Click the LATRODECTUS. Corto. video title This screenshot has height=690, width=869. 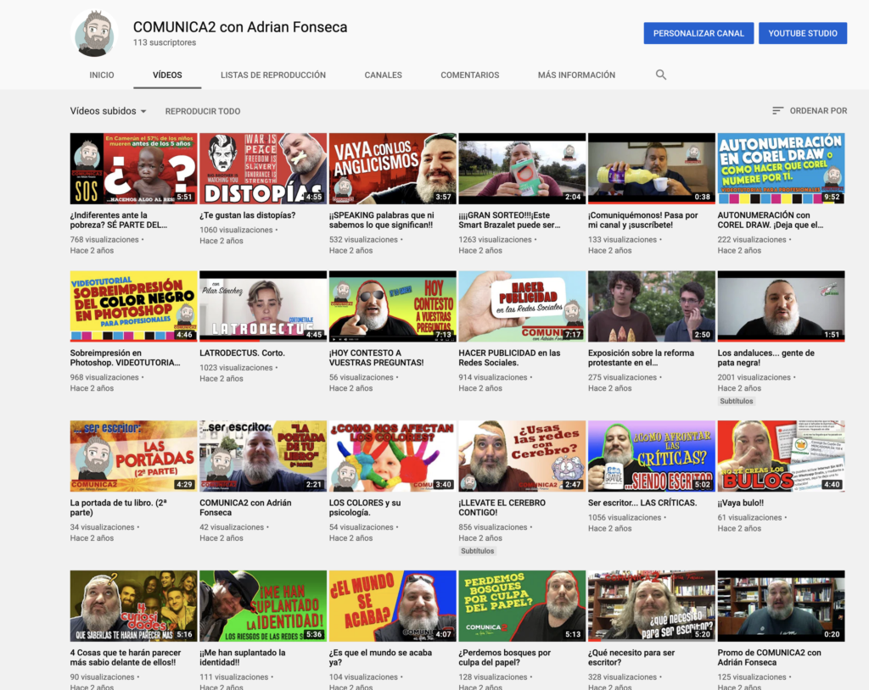coord(242,353)
